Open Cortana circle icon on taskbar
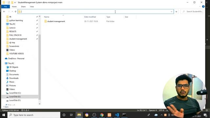The width and height of the screenshot is (210, 118). click(x=64, y=115)
